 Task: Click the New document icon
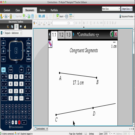tap(24, 16)
